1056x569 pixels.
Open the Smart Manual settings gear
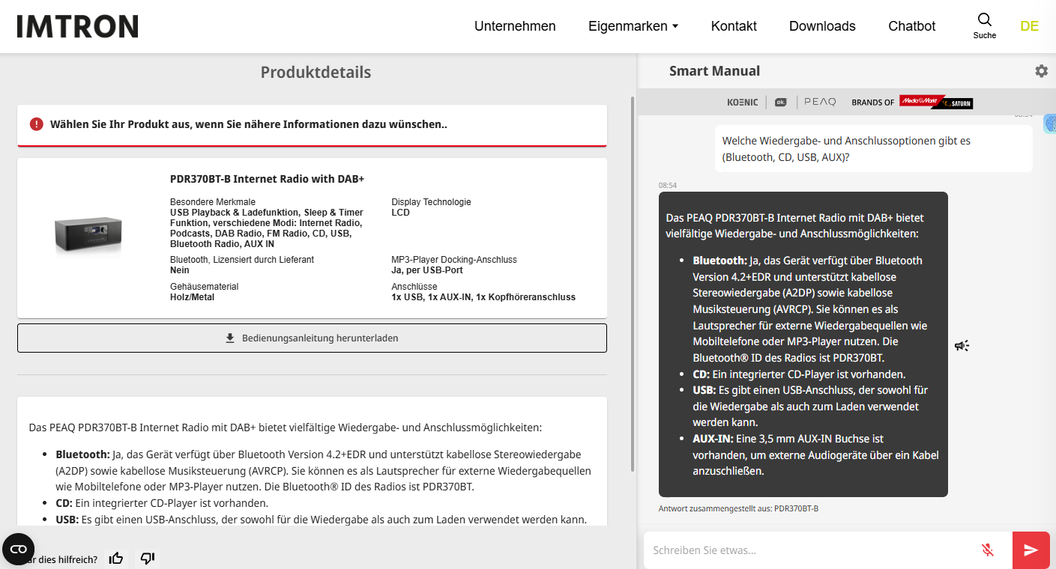pyautogui.click(x=1041, y=70)
